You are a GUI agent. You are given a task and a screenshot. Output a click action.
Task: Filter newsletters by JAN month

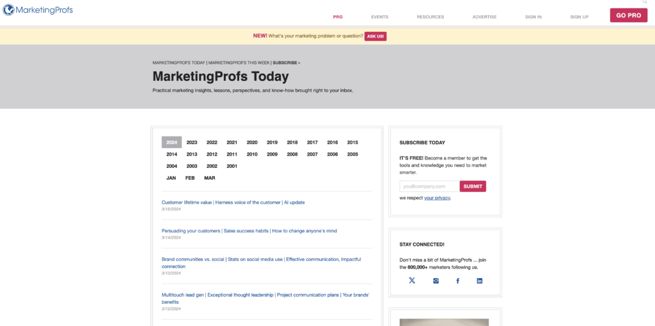[171, 178]
